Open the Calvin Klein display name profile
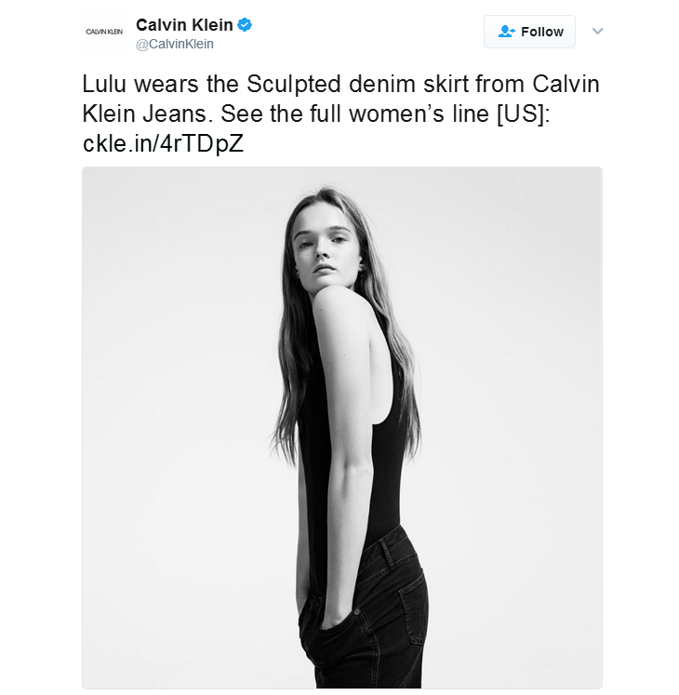Screen dimensions: 679x695 pos(184,25)
